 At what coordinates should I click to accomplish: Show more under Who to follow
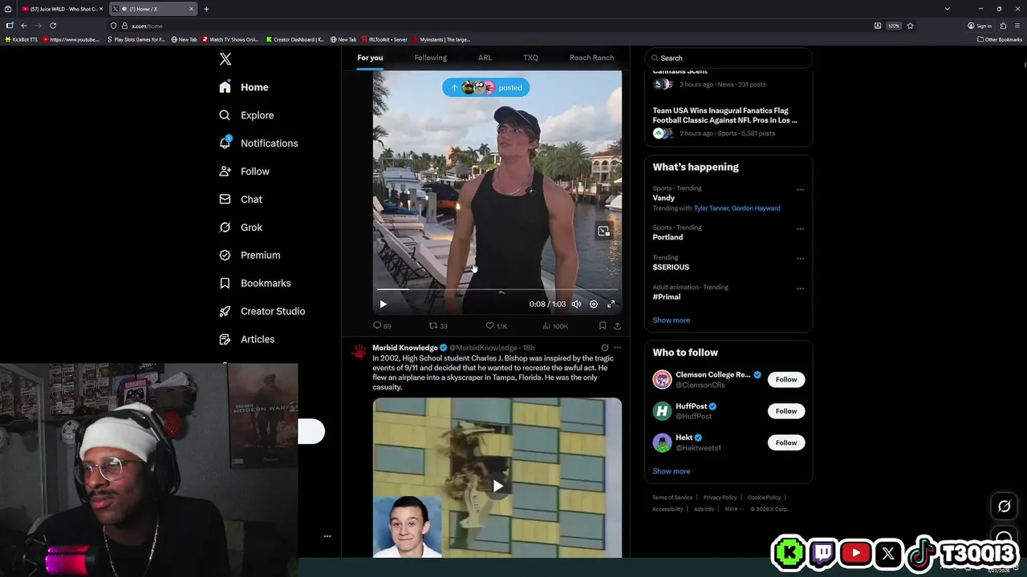coord(671,471)
